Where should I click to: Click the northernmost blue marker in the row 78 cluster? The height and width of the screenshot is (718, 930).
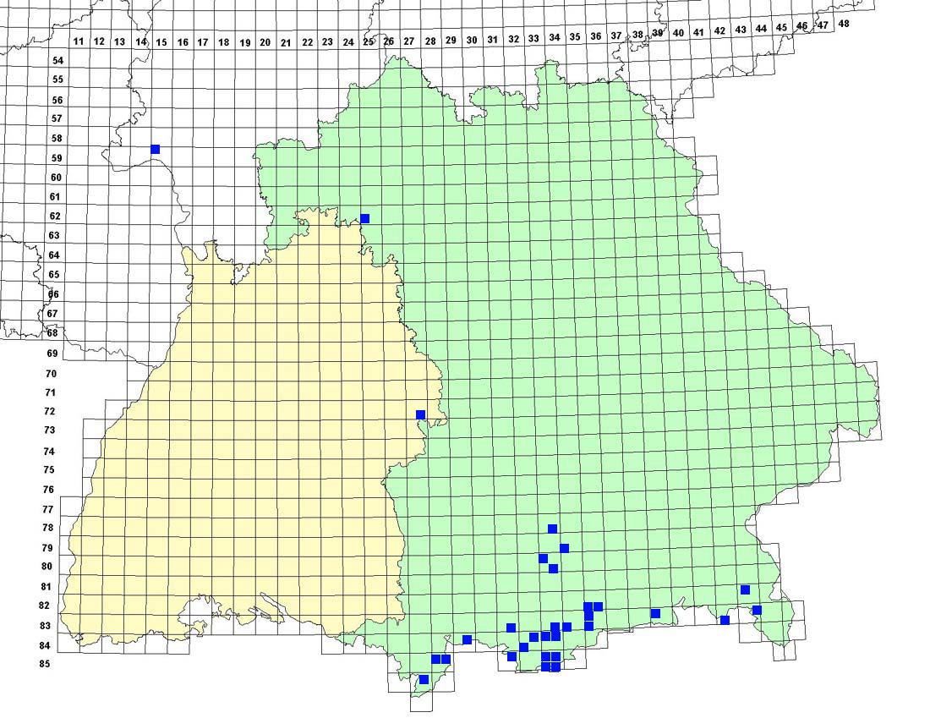pyautogui.click(x=552, y=529)
